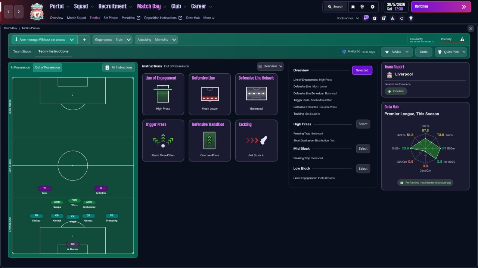Open the Portal menu dropdown
The image size is (478, 268).
coord(59,6)
